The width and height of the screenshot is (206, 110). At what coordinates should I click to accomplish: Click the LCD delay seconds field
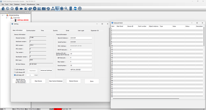point(30,75)
